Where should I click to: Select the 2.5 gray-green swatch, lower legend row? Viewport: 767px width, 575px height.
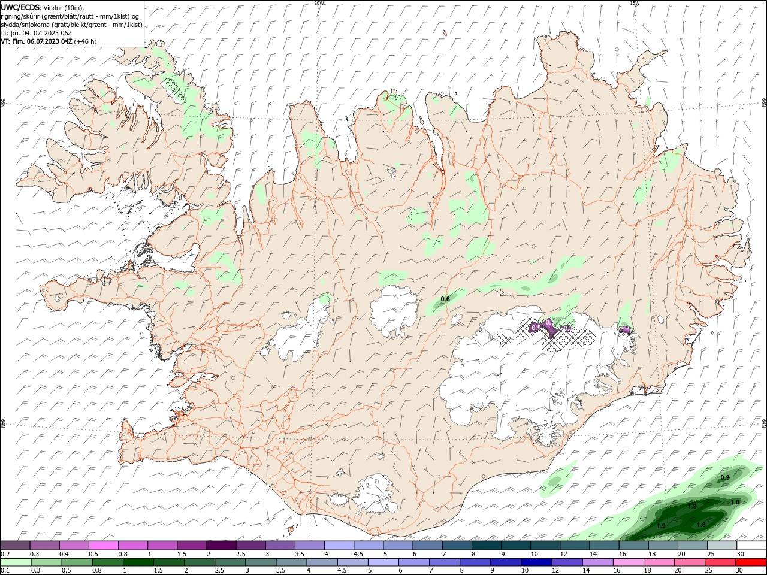pyautogui.click(x=230, y=562)
